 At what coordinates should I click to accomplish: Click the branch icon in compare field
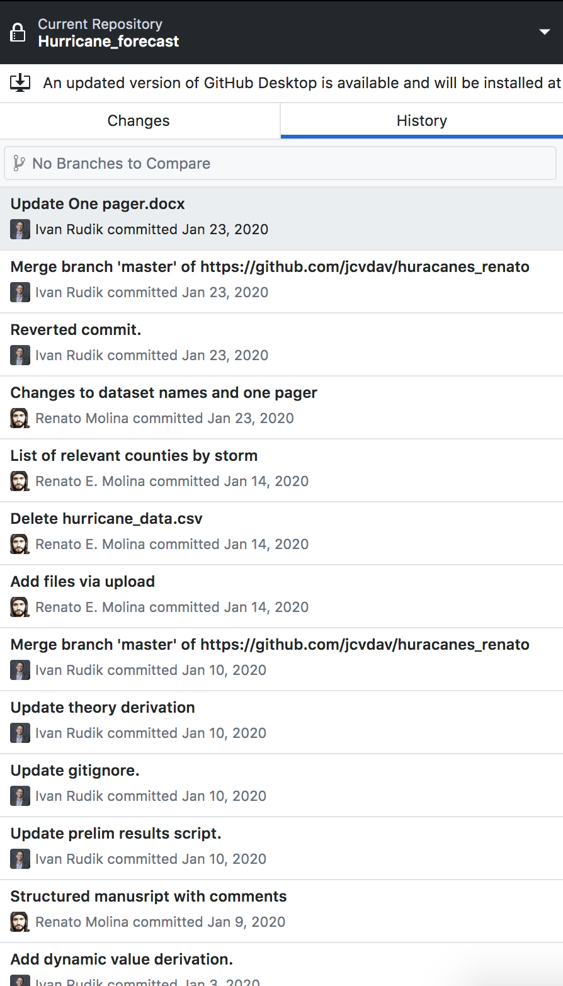19,164
